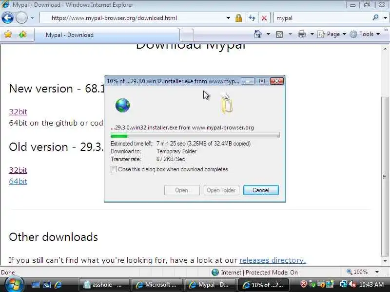Click the Add to Favorites icon
Screen dimensions: 390x292
(22, 34)
